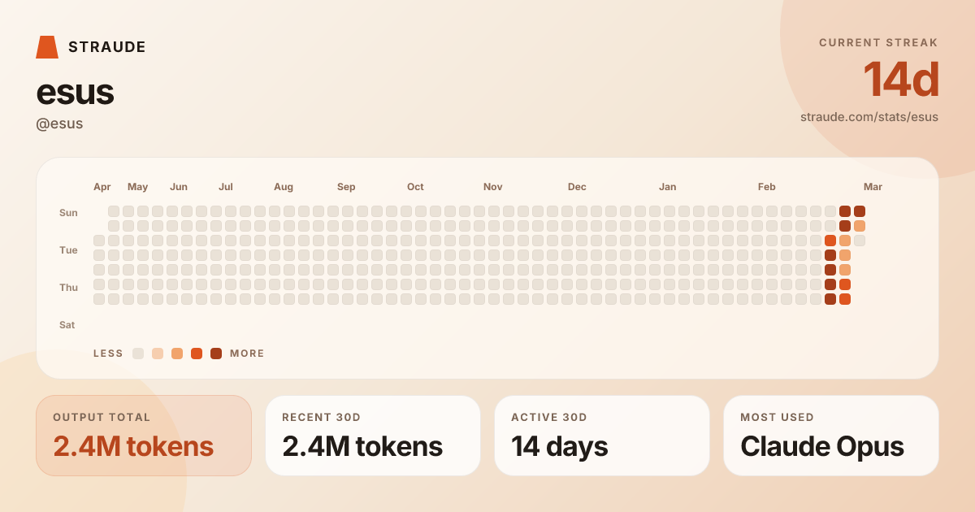The image size is (975, 512).
Task: Select the Recent 30D tokens card
Action: pyautogui.click(x=373, y=436)
